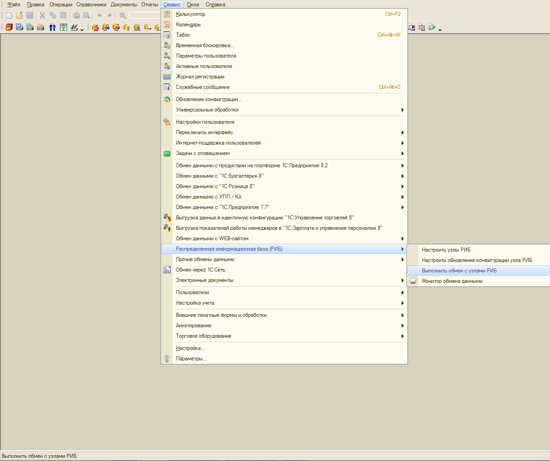This screenshot has height=461, width=550.
Task: Click the Активные пользователи icon
Action: [167, 66]
